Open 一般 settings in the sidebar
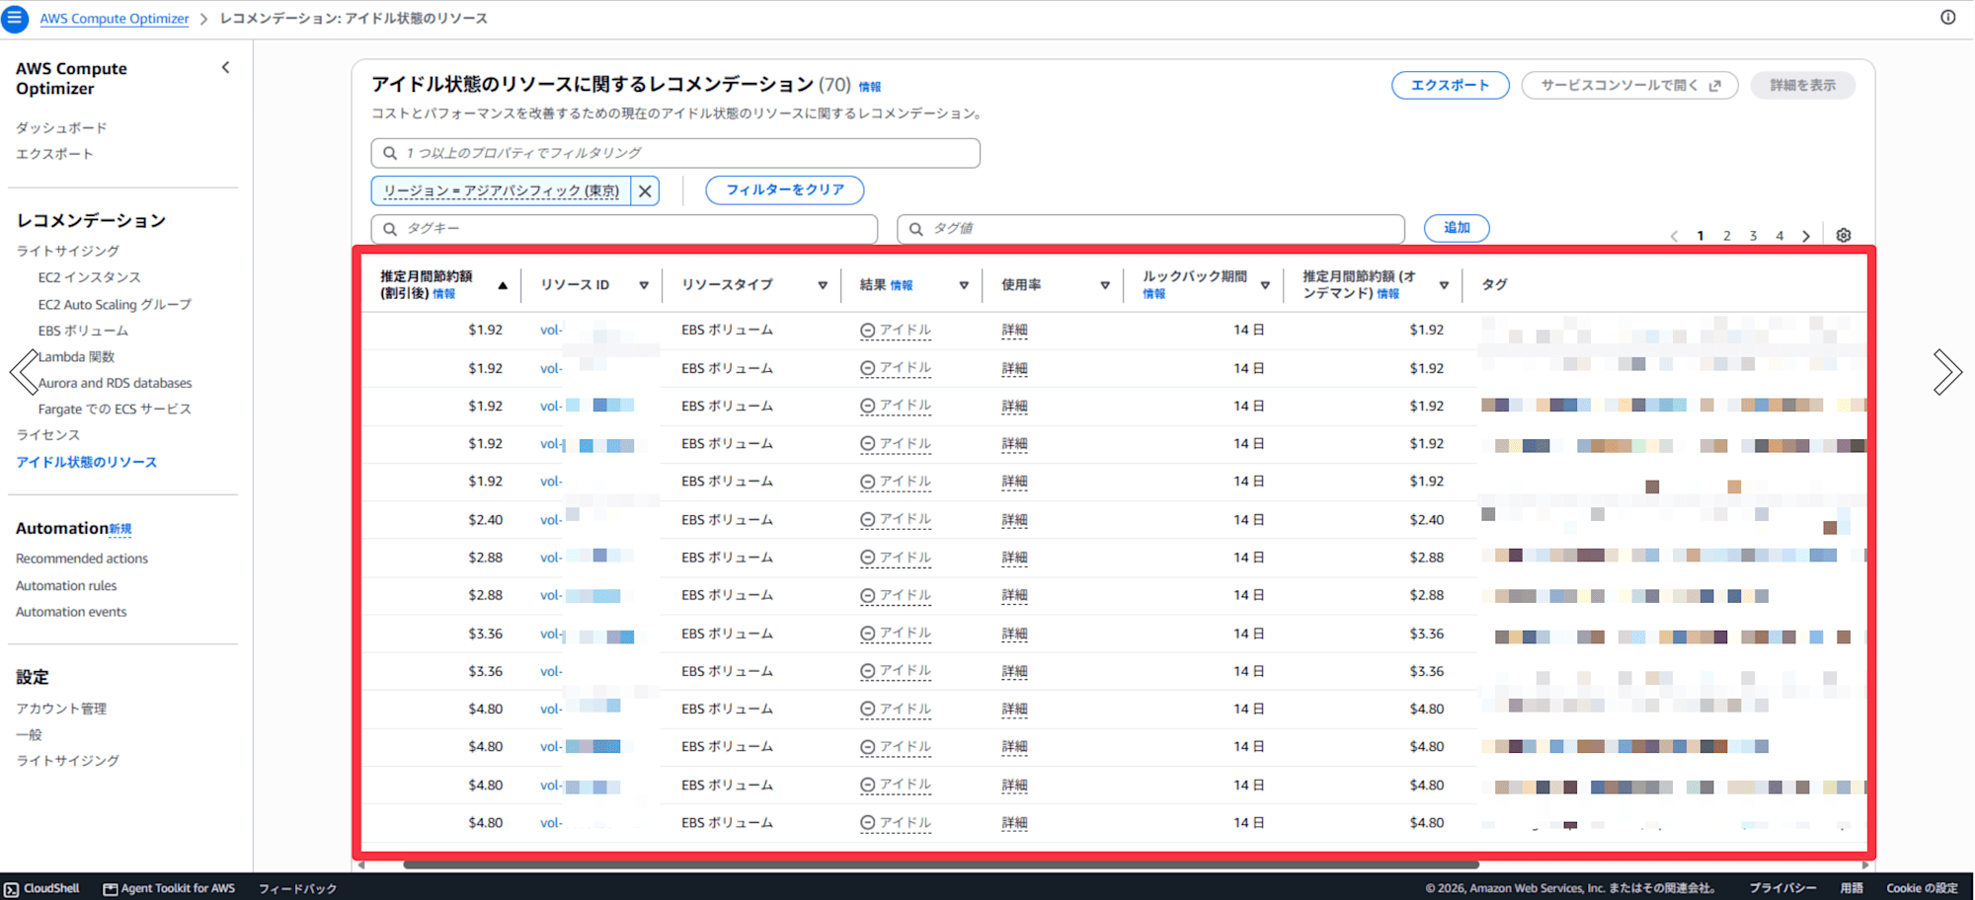The height and width of the screenshot is (900, 1975). pos(29,734)
